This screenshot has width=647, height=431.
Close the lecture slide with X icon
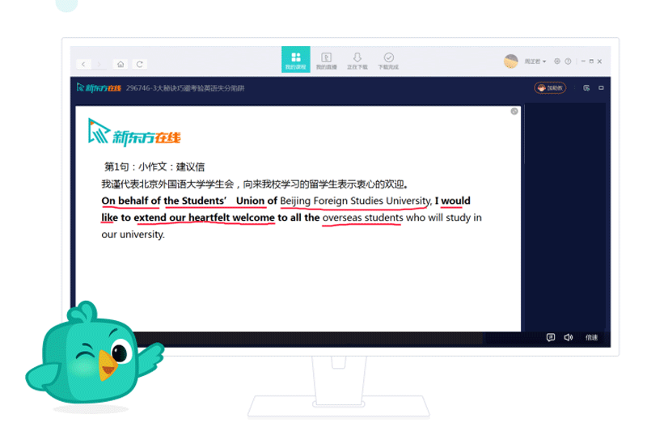point(514,112)
